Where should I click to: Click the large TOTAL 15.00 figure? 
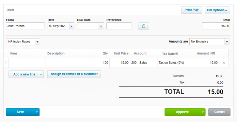(x=215, y=92)
